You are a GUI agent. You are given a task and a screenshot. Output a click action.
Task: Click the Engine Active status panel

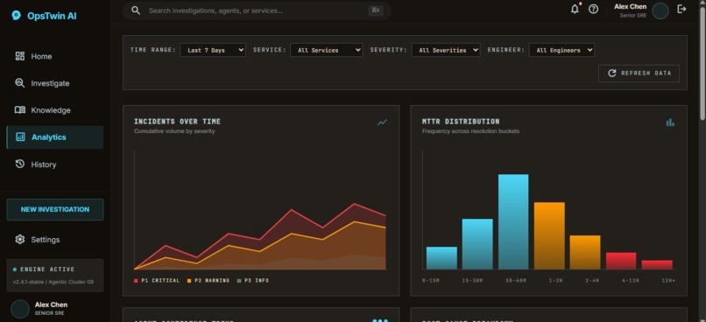click(x=55, y=276)
